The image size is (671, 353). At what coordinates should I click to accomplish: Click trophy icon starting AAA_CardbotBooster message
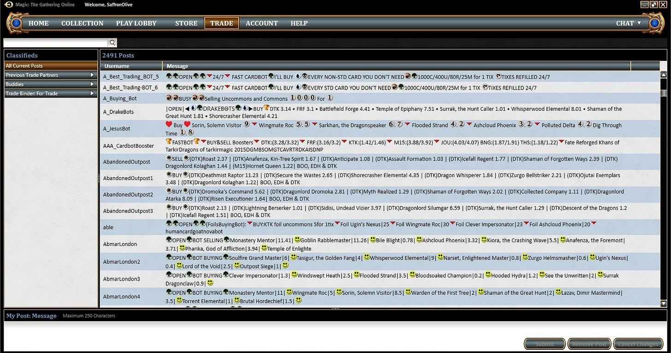pyautogui.click(x=168, y=142)
